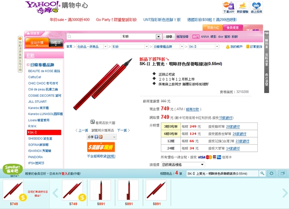Click the Yahoo shopping center logo
289x209 pixels.
tap(56, 7)
